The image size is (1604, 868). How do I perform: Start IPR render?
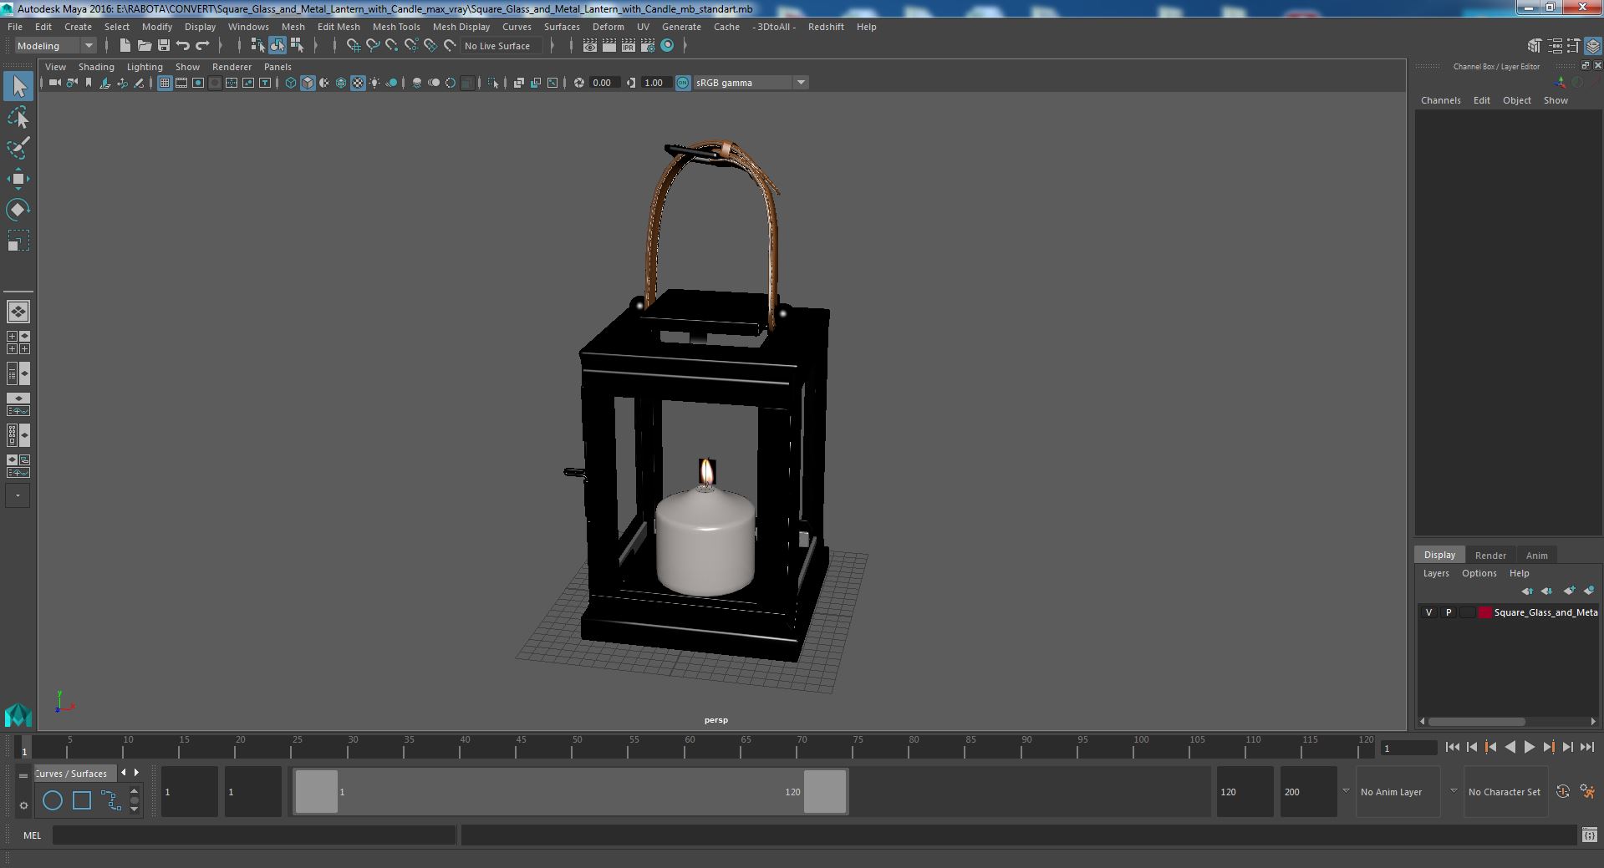click(x=629, y=46)
